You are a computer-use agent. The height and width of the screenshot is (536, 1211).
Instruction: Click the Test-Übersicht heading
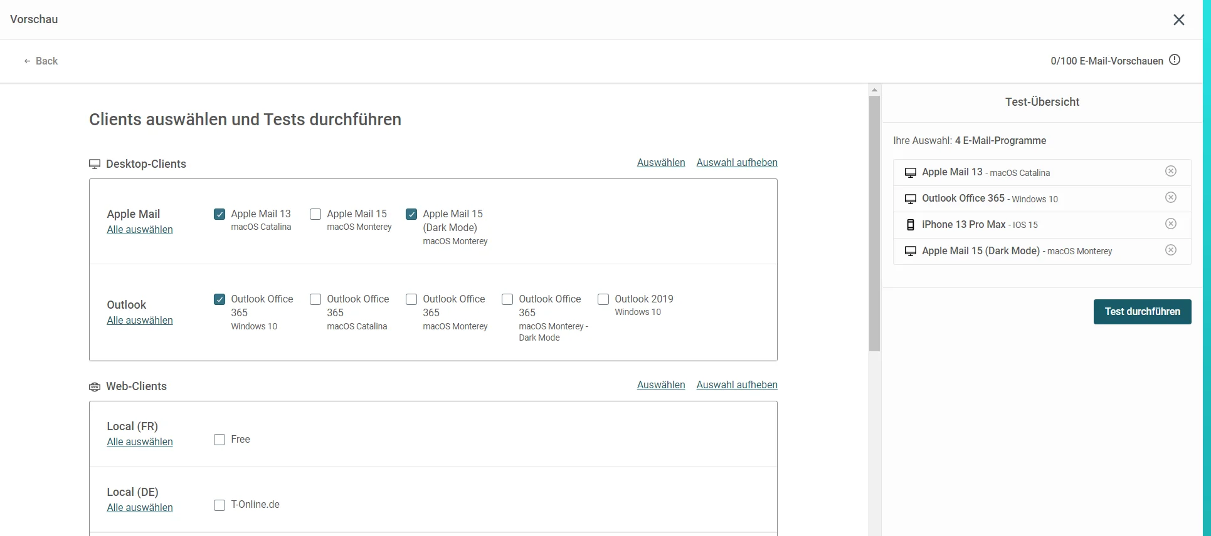[x=1042, y=102]
